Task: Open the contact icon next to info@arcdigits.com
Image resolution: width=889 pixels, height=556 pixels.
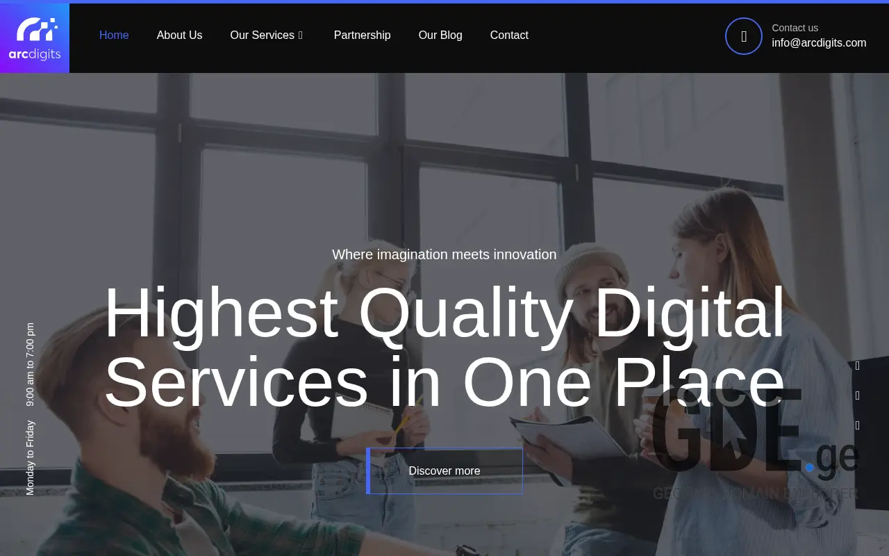Action: [x=743, y=35]
